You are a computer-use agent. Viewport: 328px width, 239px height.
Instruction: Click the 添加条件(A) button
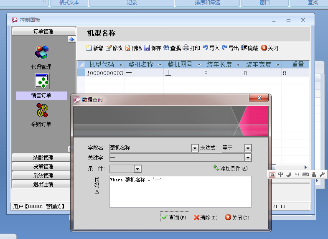point(231,168)
